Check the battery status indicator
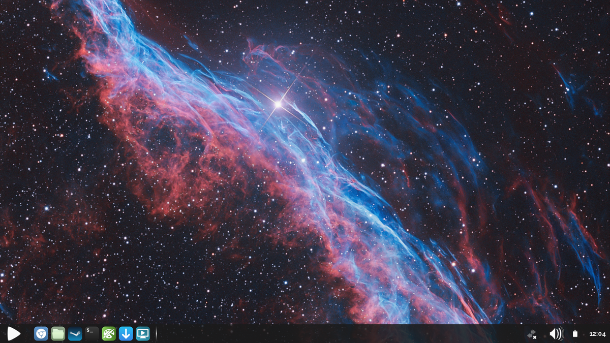This screenshot has height=343, width=610. (x=575, y=334)
